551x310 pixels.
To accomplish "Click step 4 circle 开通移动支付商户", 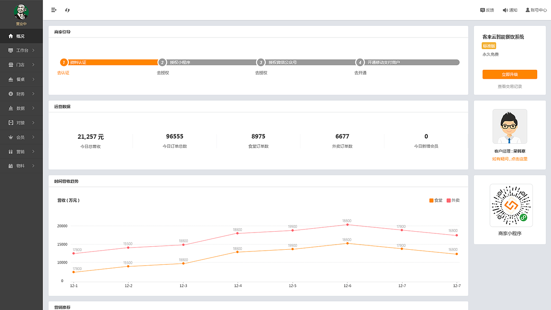I will (x=360, y=62).
